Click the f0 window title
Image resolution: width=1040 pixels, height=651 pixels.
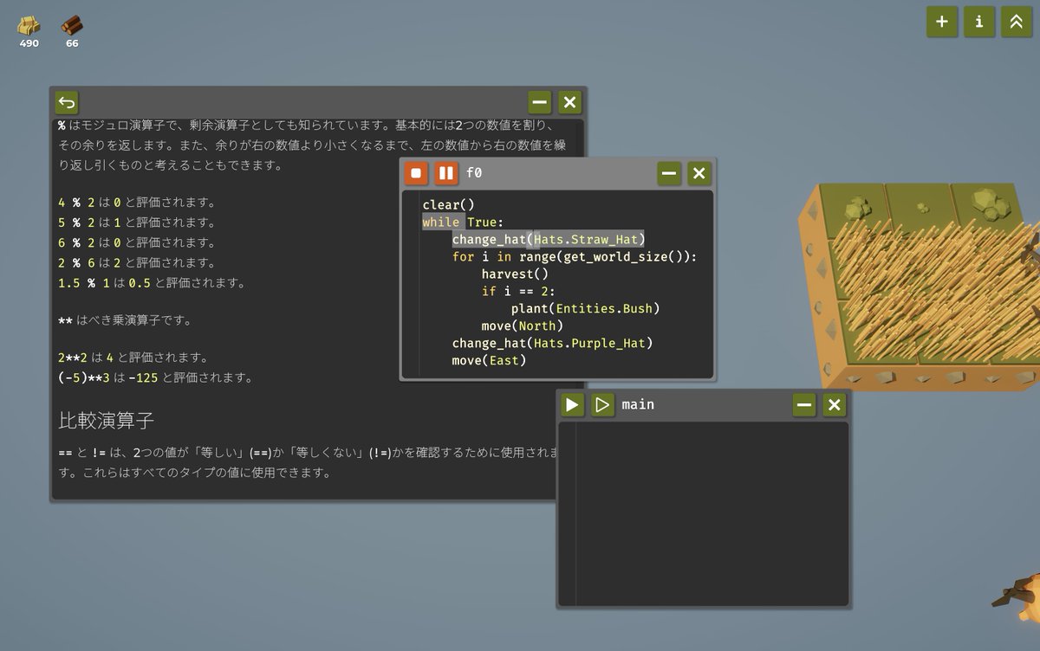tap(474, 173)
